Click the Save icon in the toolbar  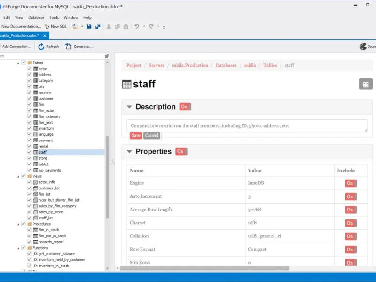(90, 27)
